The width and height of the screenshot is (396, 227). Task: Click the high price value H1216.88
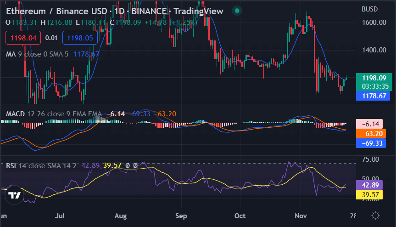tap(56, 23)
